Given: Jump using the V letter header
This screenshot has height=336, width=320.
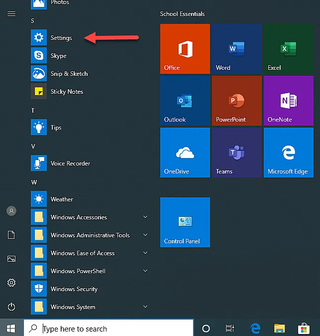Looking at the screenshot, I should pyautogui.click(x=33, y=147).
